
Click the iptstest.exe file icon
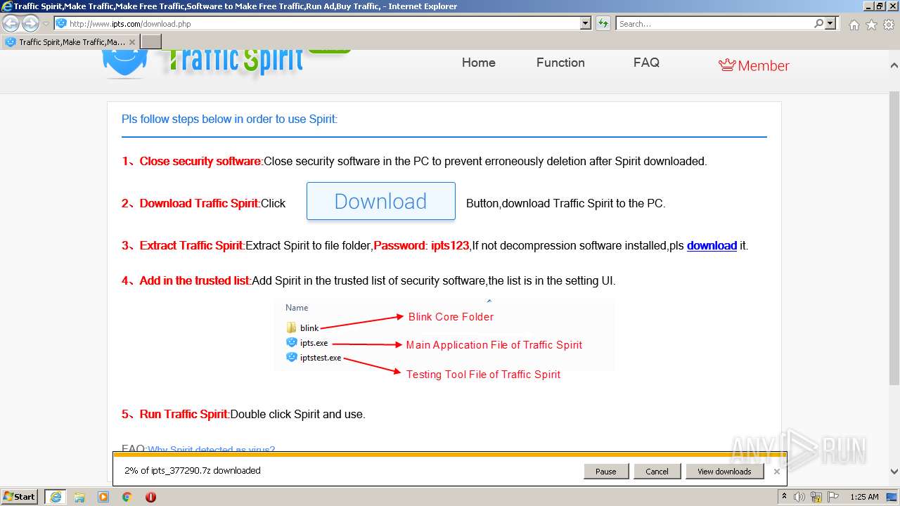click(292, 358)
